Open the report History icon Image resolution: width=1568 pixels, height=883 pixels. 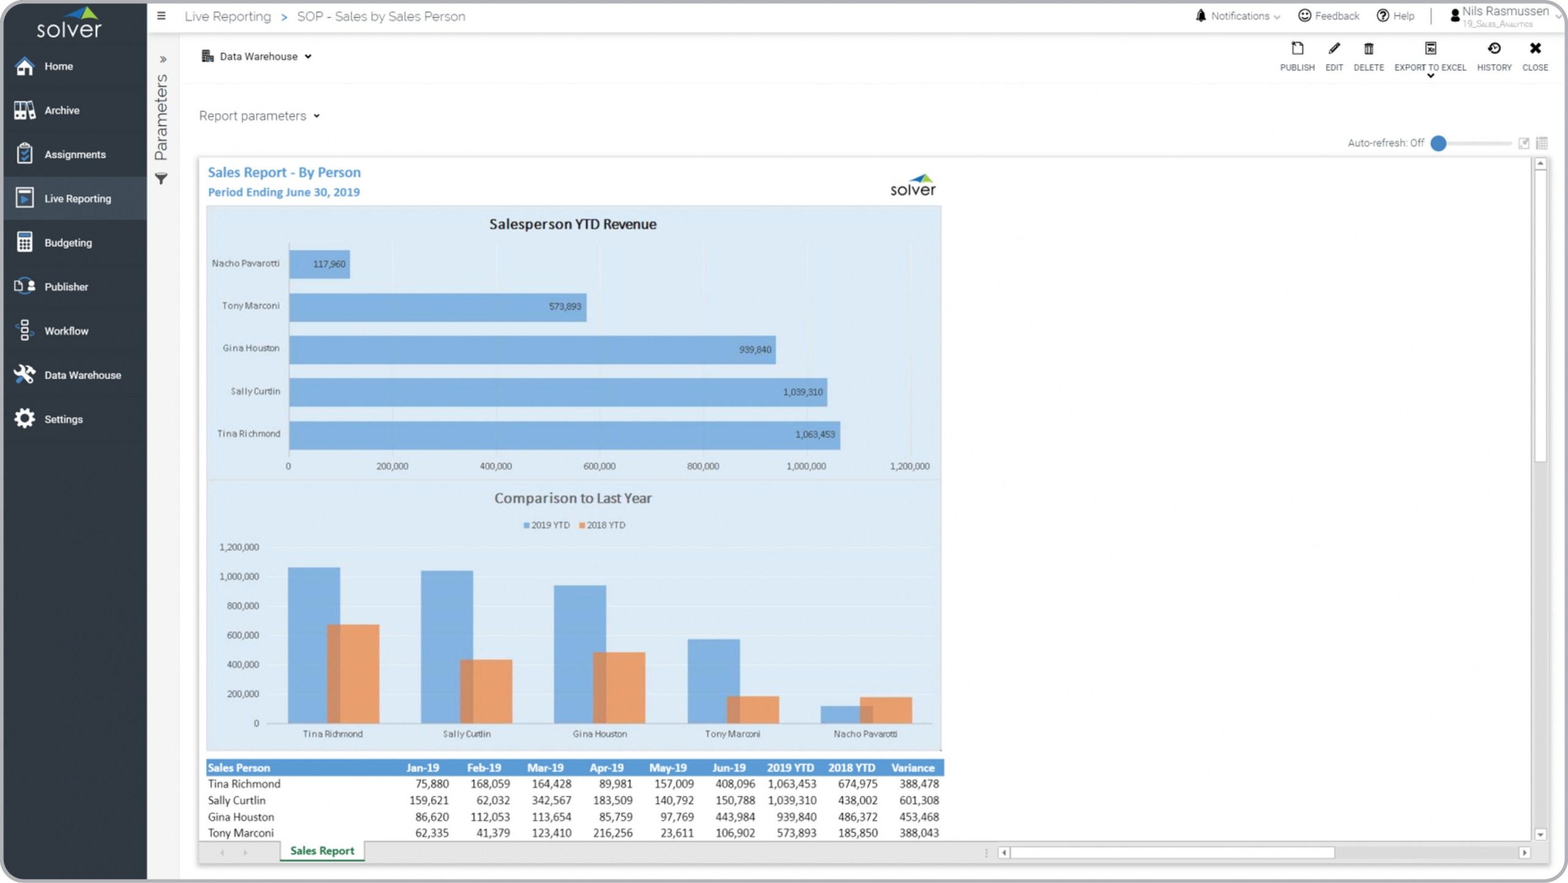(1493, 49)
